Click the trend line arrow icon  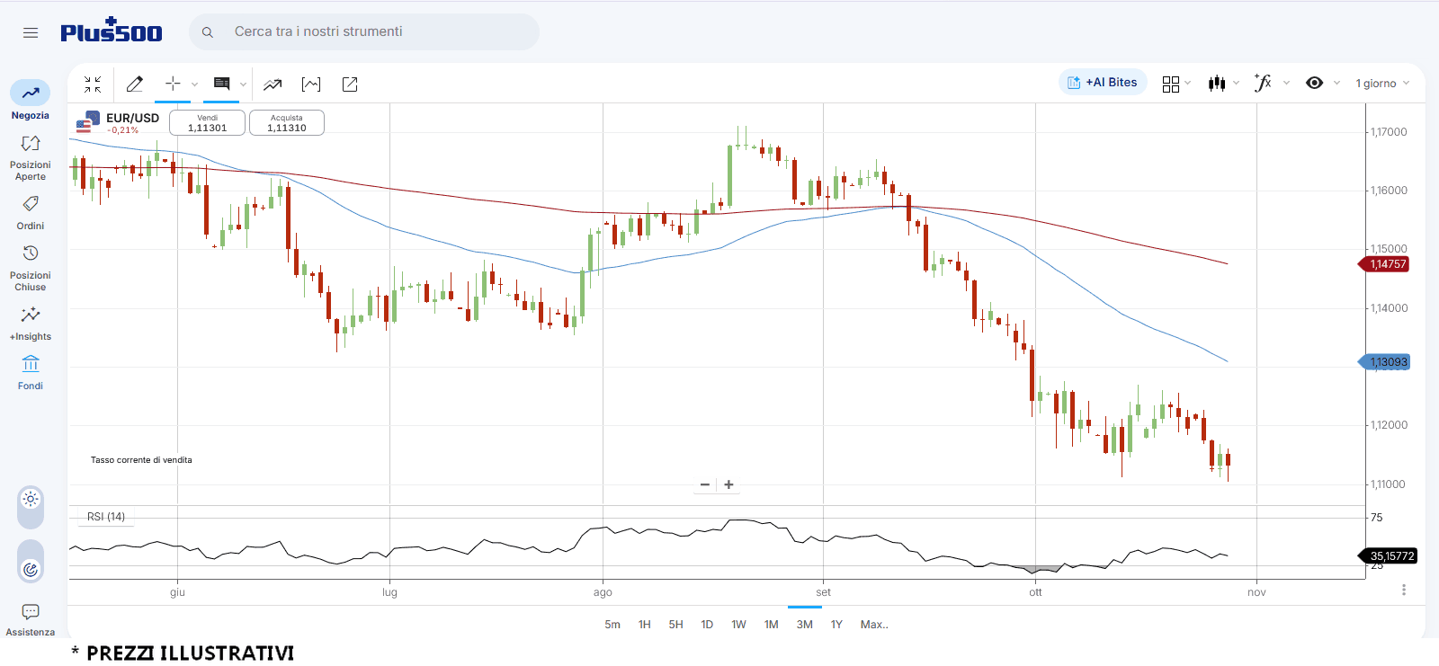[273, 84]
